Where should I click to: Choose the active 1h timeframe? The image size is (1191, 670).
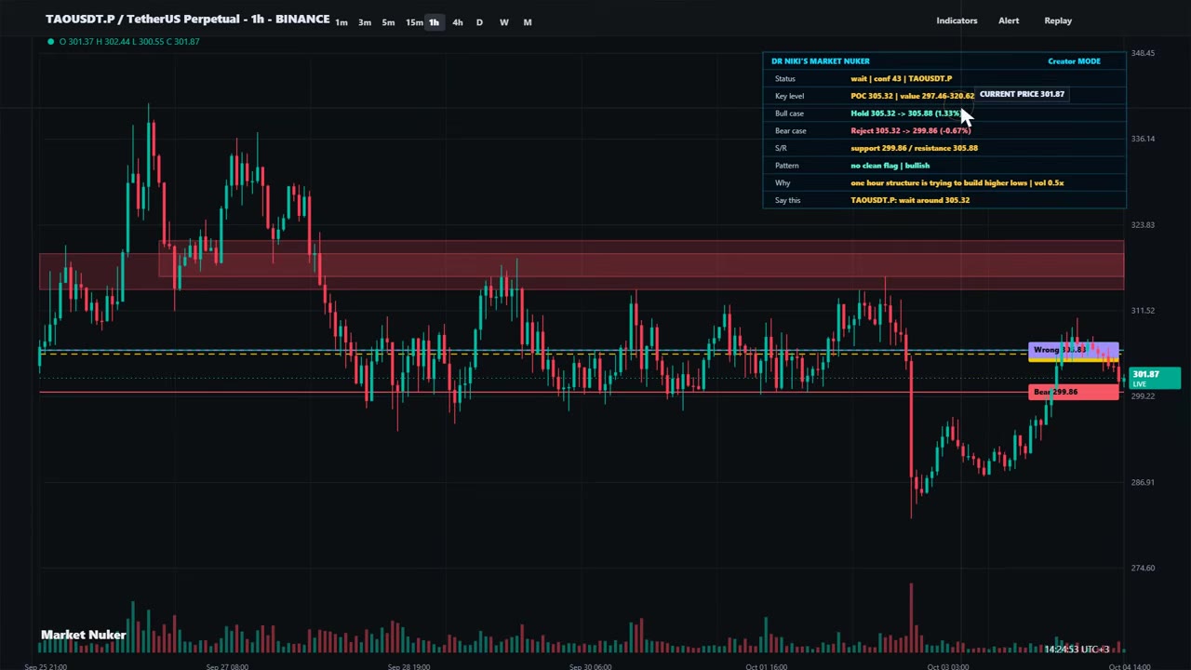tap(434, 22)
